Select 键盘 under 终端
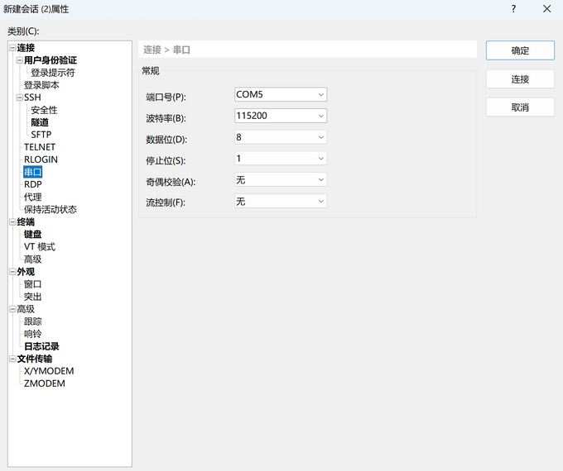Image resolution: width=563 pixels, height=471 pixels. coord(32,235)
